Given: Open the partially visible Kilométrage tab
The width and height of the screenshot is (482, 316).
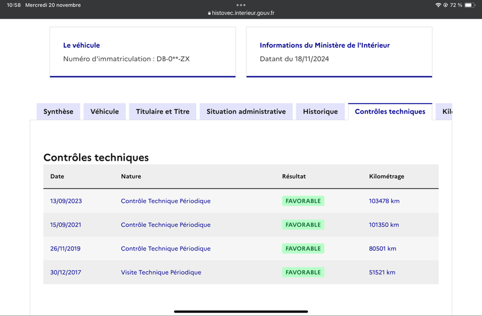Looking at the screenshot, I should (444, 111).
